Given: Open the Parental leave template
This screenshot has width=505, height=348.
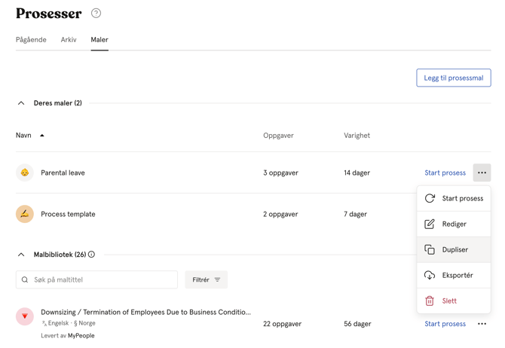Looking at the screenshot, I should pyautogui.click(x=63, y=172).
